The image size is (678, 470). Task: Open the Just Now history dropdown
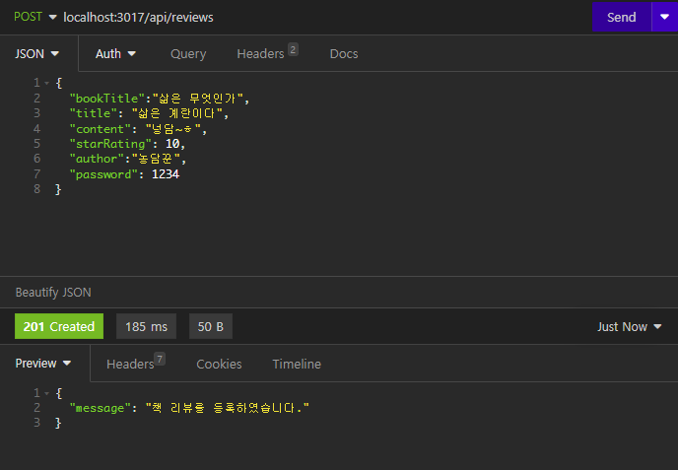630,326
